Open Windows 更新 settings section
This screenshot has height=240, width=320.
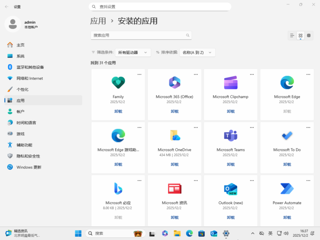coord(43,167)
